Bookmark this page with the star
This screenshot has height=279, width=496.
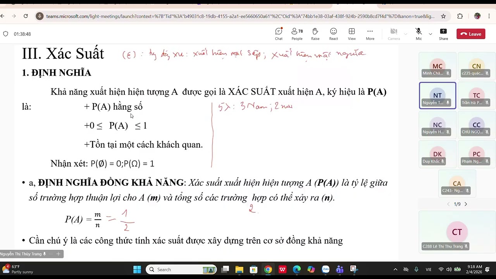pyautogui.click(x=443, y=16)
